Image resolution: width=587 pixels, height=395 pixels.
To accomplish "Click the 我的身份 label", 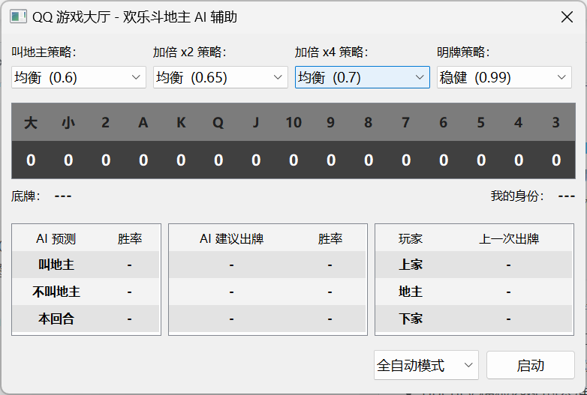I will 517,196.
